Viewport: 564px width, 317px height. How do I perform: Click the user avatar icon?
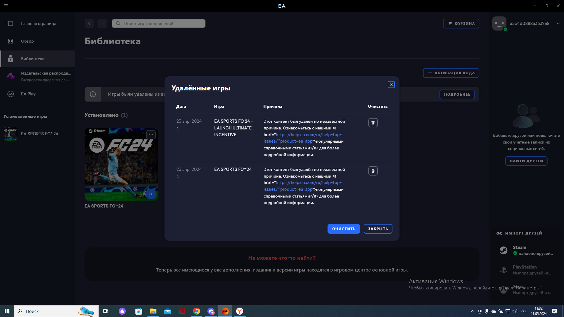click(x=499, y=23)
